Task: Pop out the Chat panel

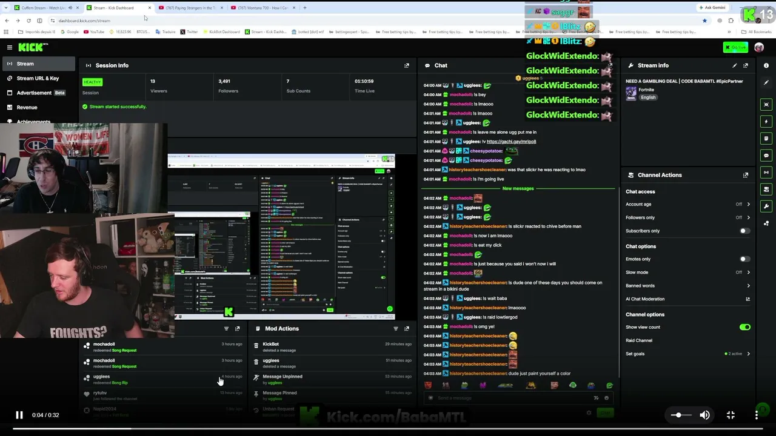Action: tap(610, 65)
